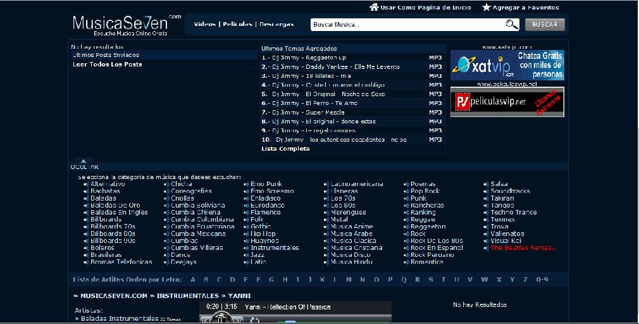Screen dimensions: 639x324
Task: Open the Baladas En Ingles category
Action: [x=119, y=212]
